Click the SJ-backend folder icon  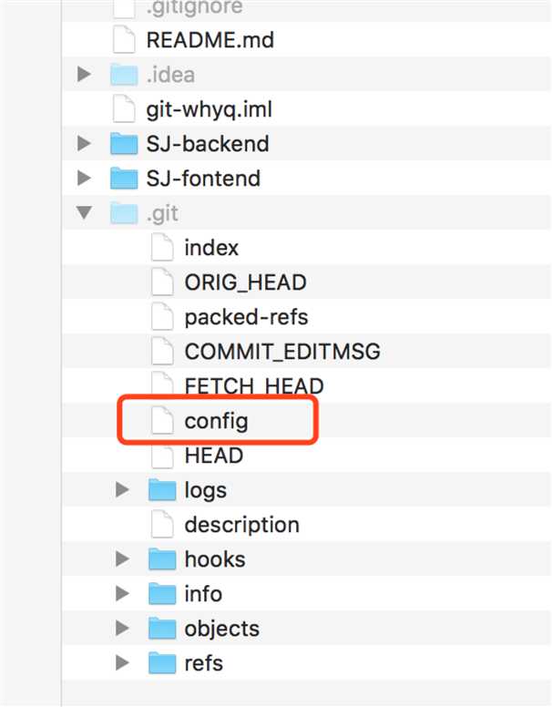point(122,144)
